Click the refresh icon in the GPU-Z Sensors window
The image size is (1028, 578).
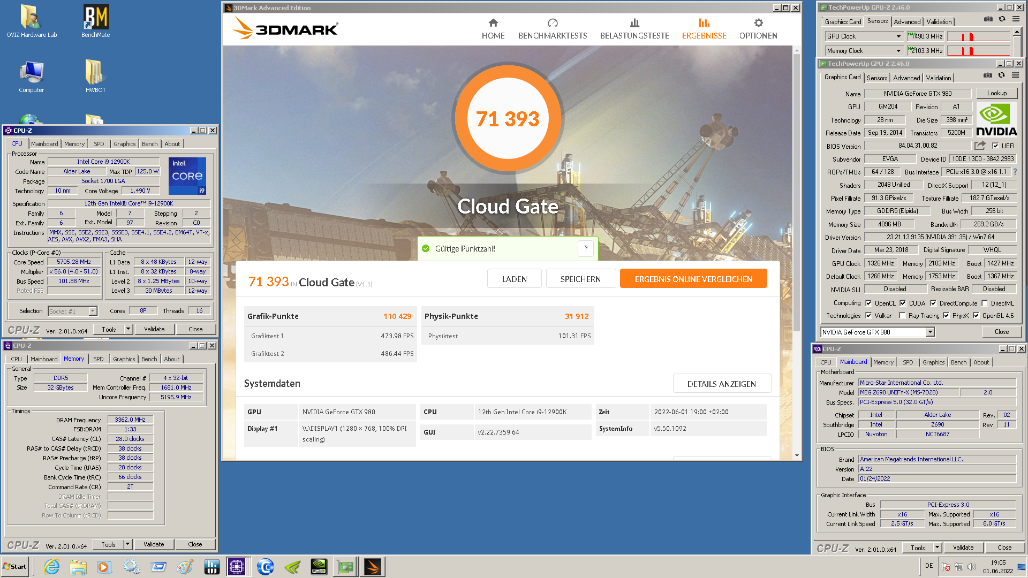click(1002, 19)
